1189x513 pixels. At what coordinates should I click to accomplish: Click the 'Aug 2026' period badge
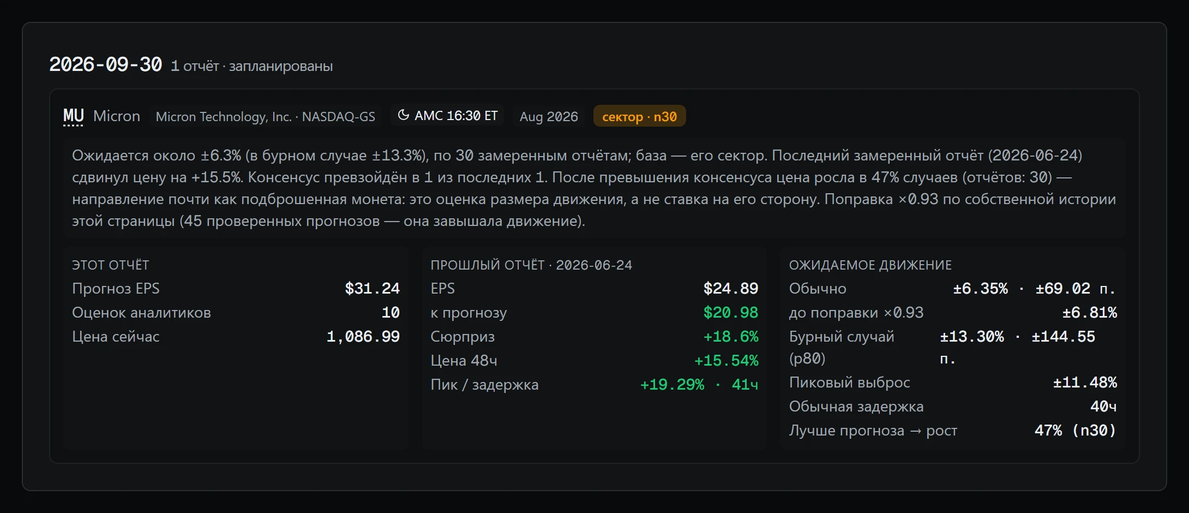(x=549, y=116)
